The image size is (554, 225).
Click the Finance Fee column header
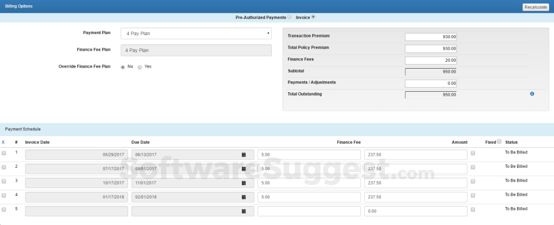pos(349,142)
